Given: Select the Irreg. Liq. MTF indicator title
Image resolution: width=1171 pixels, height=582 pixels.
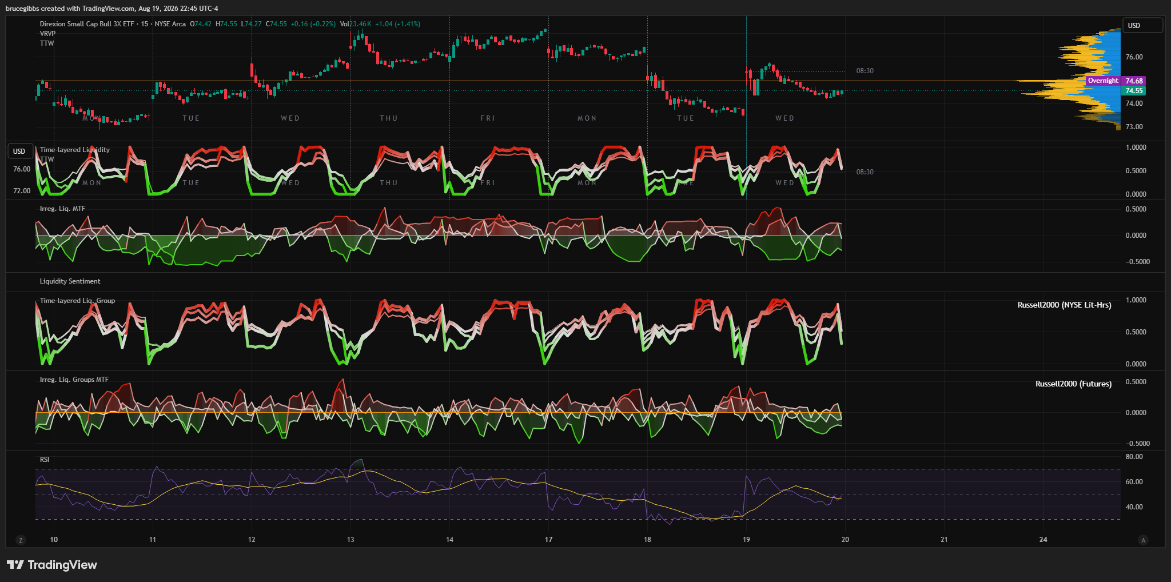Looking at the screenshot, I should [x=62, y=209].
